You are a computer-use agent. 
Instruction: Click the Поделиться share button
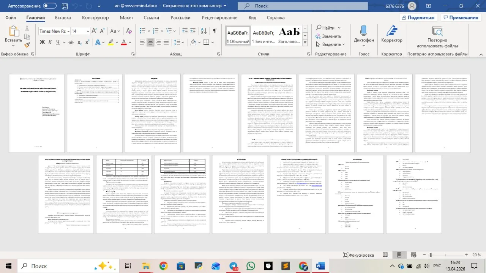(417, 17)
